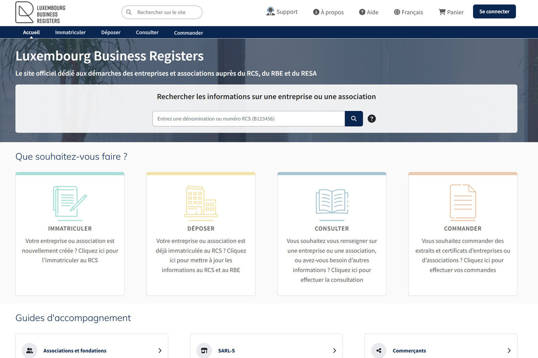
Task: Launch the company search magnifier button
Action: tap(353, 118)
